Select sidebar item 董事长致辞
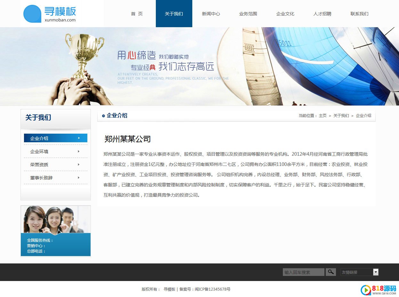Image resolution: width=399 pixels, height=297 pixels. [56, 177]
